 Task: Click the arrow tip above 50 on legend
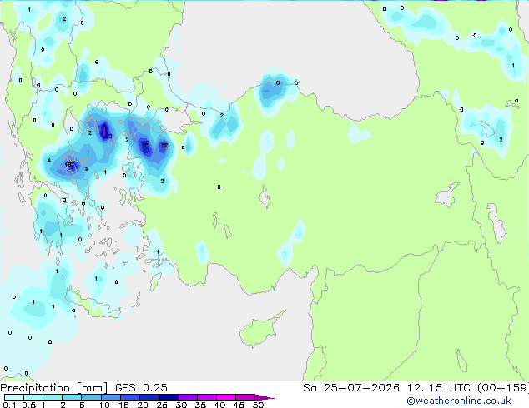pyautogui.click(x=264, y=397)
